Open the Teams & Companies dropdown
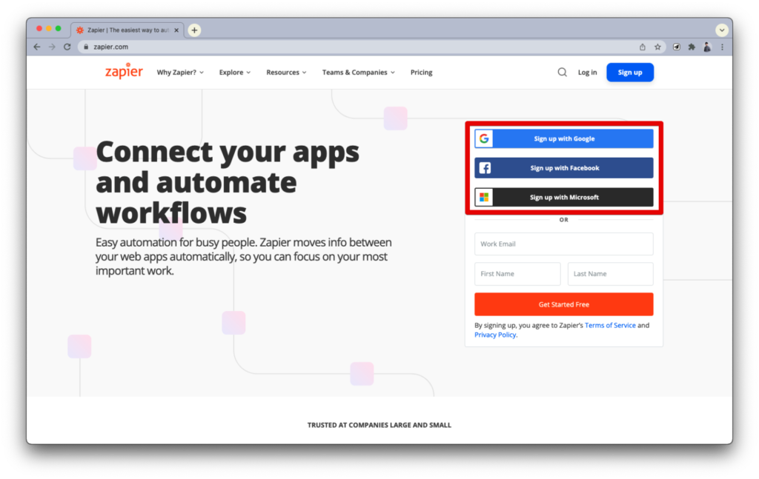The height and width of the screenshot is (479, 759). pyautogui.click(x=359, y=73)
